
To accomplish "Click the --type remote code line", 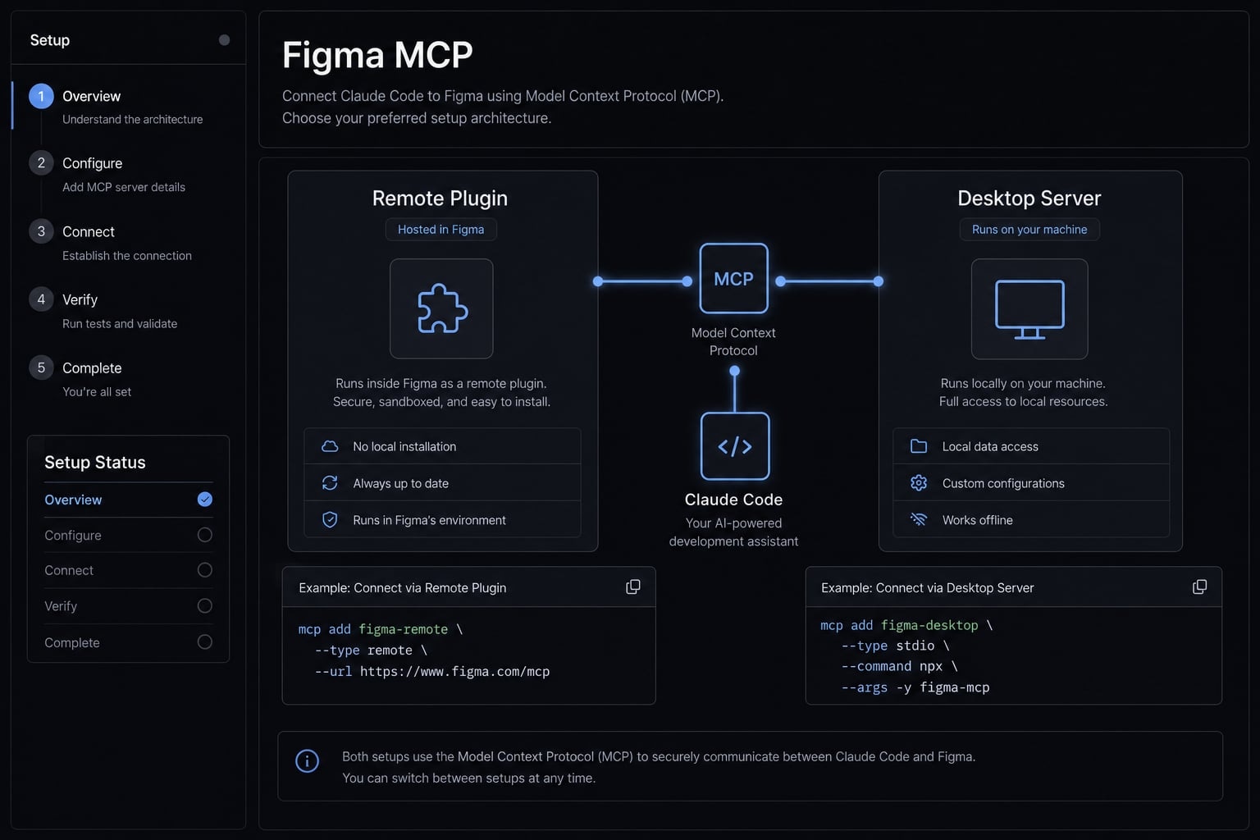I will click(371, 650).
